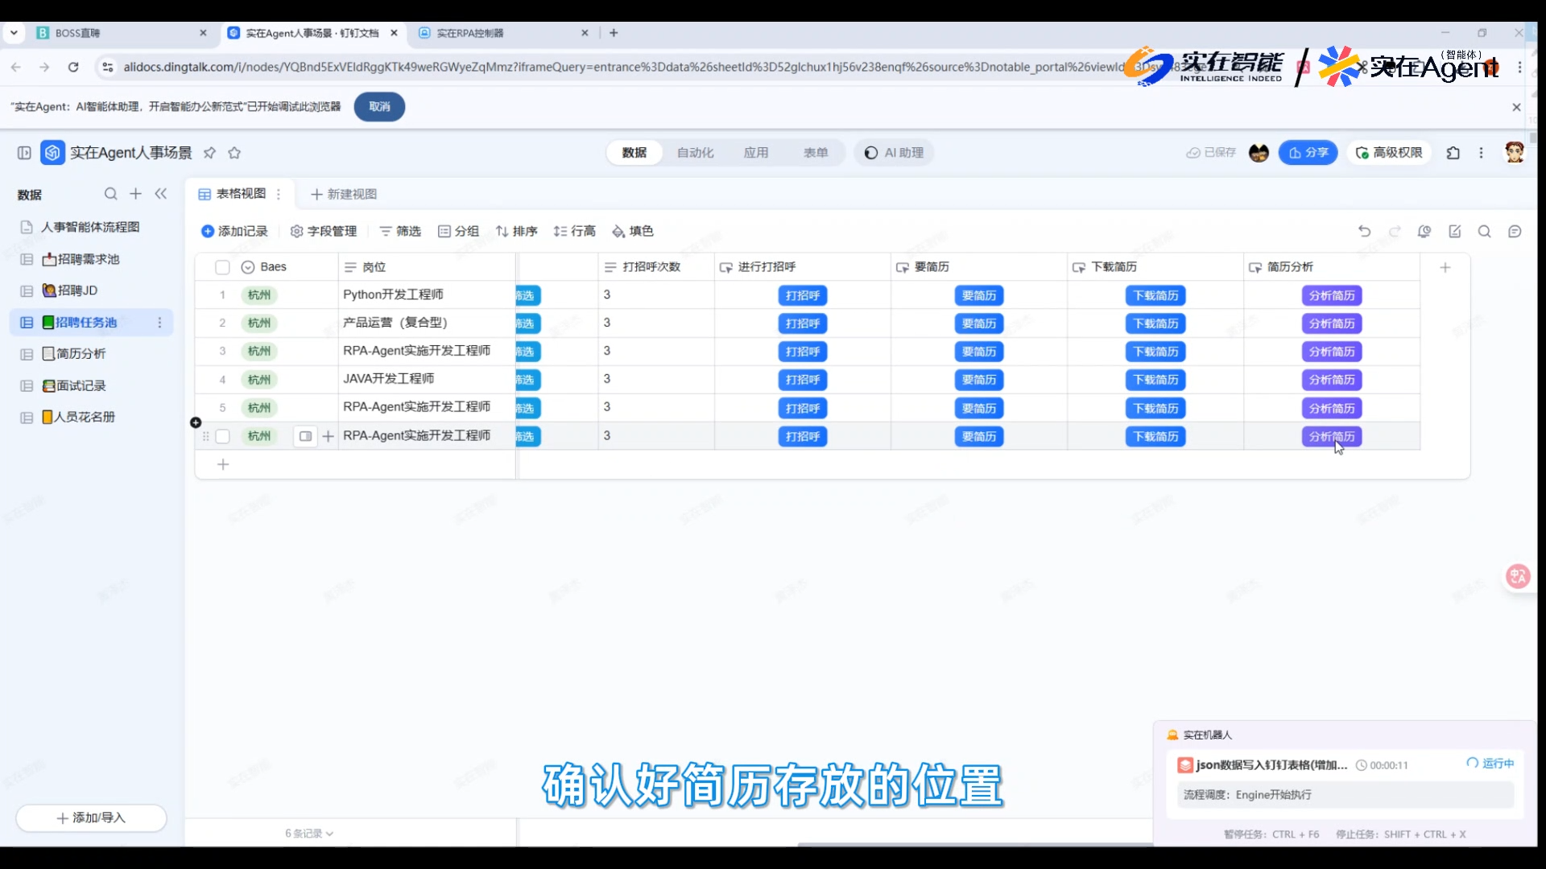
Task: Open the comments icon in table toolbar
Action: pos(1515,232)
